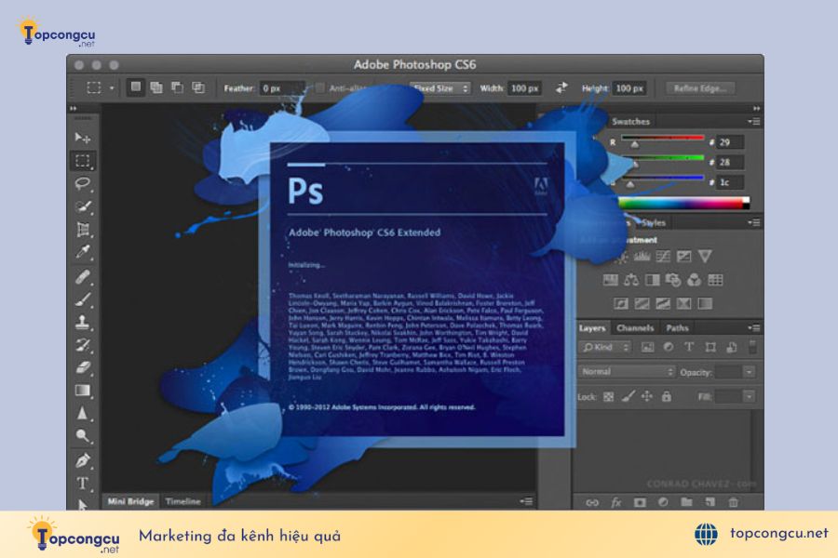Image resolution: width=838 pixels, height=558 pixels.
Task: Select the Eraser tool
Action: click(83, 367)
